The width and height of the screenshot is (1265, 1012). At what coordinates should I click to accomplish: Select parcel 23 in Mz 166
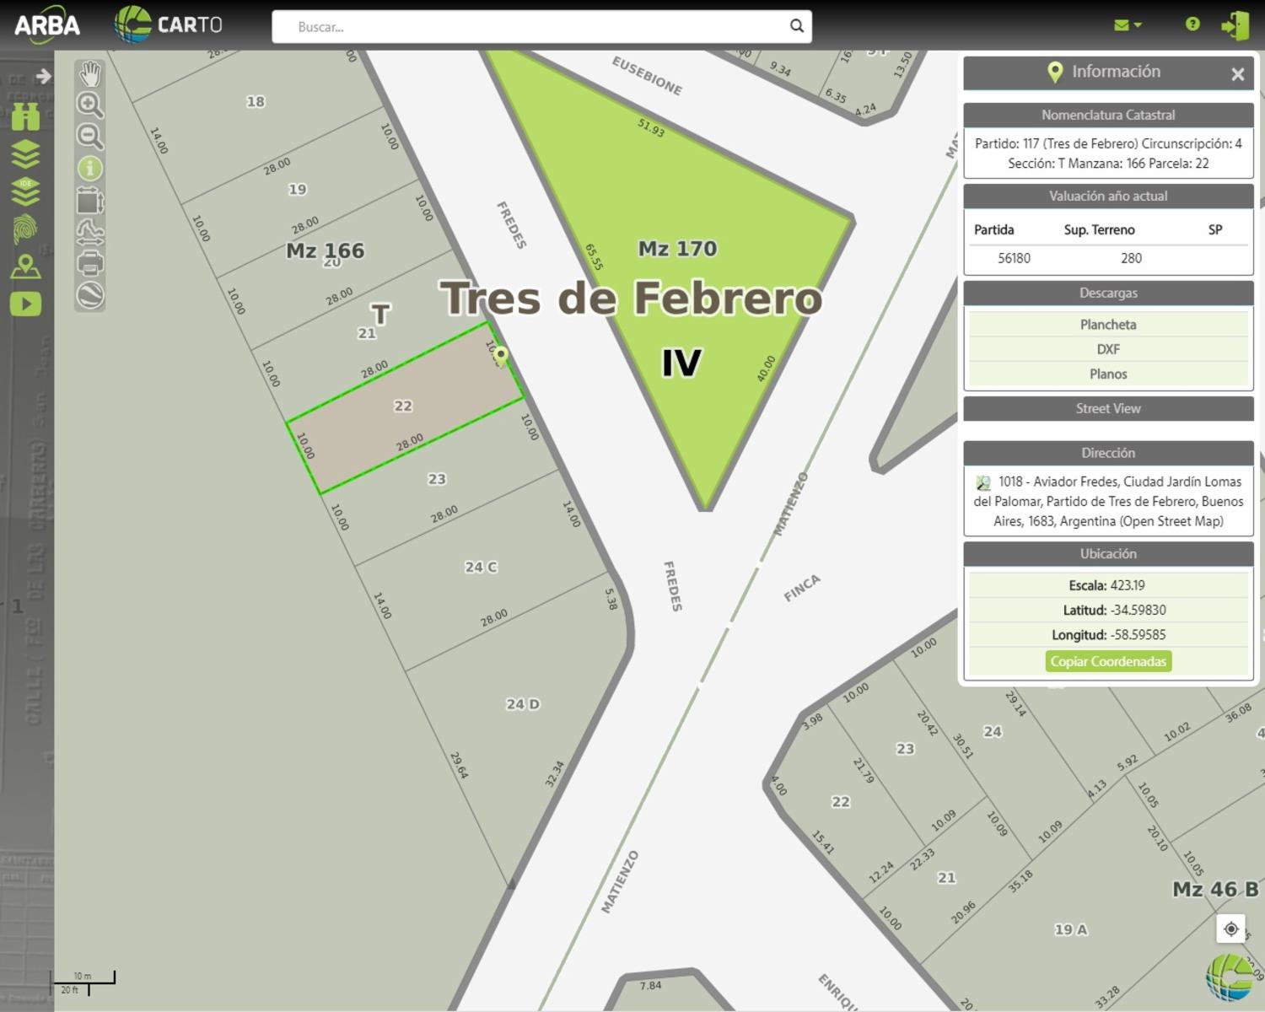pyautogui.click(x=437, y=479)
